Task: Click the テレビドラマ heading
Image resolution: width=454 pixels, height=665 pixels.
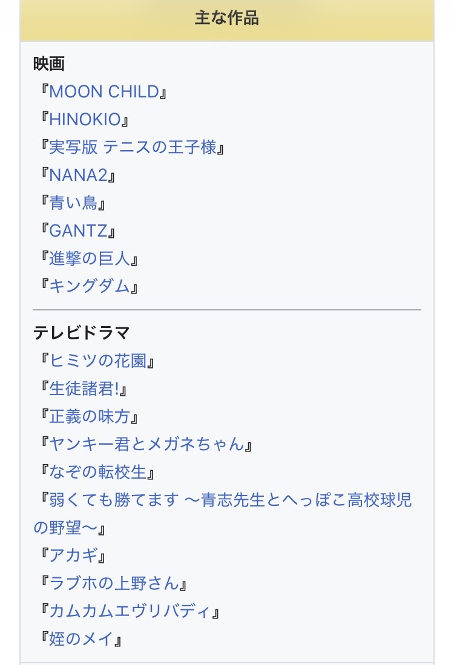Action: 82,333
